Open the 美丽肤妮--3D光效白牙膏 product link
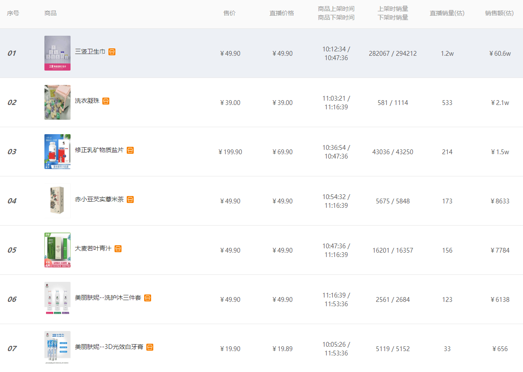The width and height of the screenshot is (523, 372). pos(109,347)
